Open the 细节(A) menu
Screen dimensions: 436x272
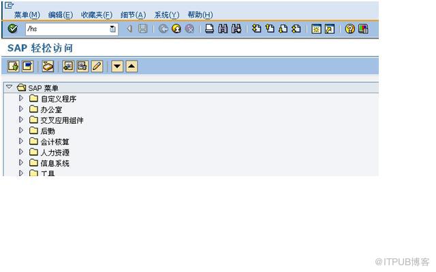(x=134, y=15)
